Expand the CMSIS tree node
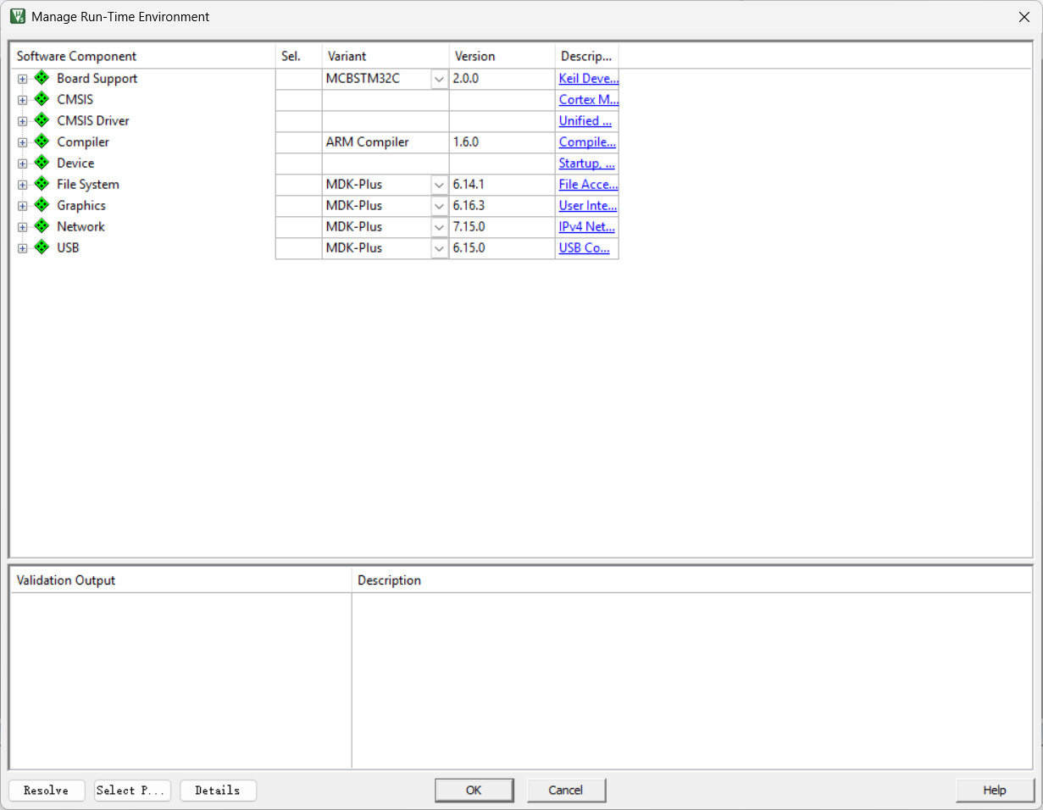 pyautogui.click(x=23, y=100)
